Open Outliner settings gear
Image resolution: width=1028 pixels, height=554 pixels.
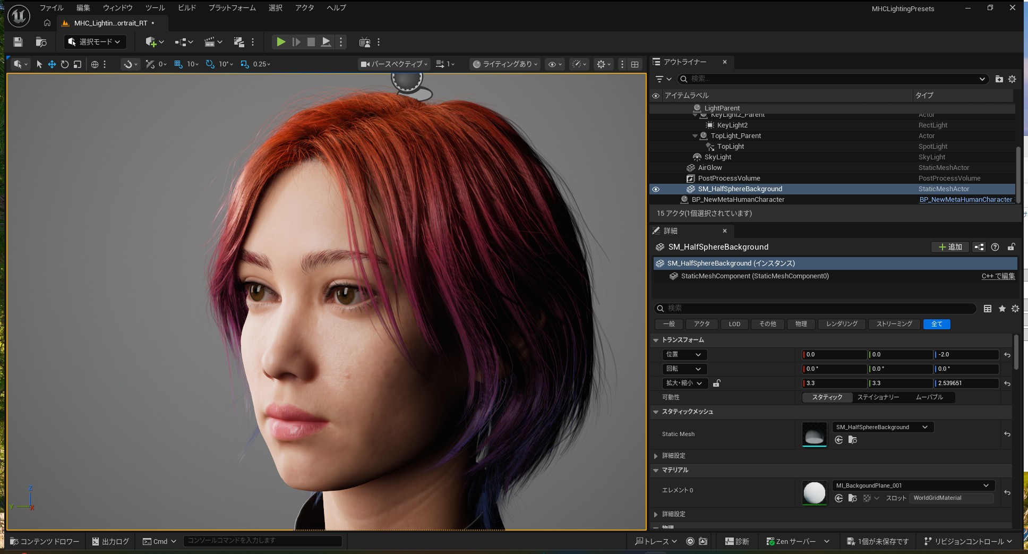point(1012,79)
